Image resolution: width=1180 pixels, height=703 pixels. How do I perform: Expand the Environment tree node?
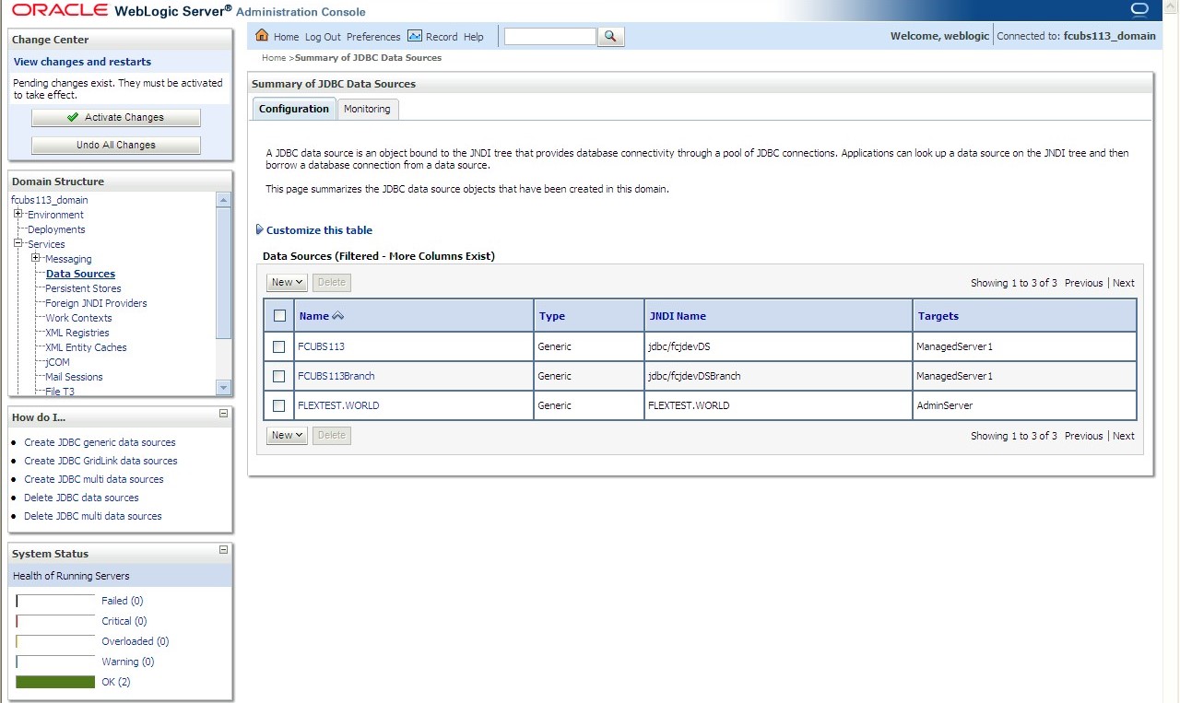[18, 214]
